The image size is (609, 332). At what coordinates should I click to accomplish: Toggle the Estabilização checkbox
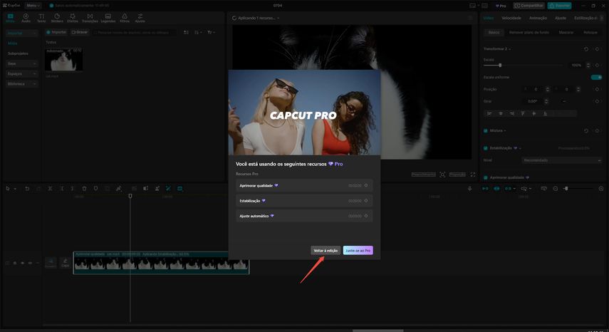[x=486, y=148]
